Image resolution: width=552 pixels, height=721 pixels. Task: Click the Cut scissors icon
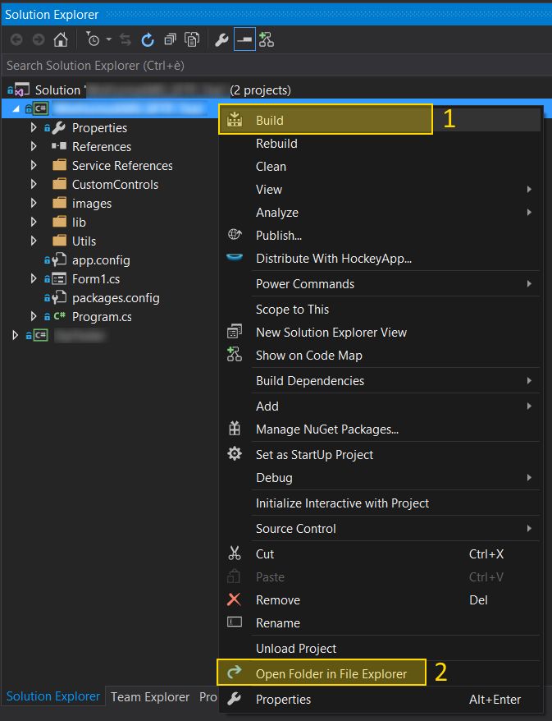click(x=235, y=553)
